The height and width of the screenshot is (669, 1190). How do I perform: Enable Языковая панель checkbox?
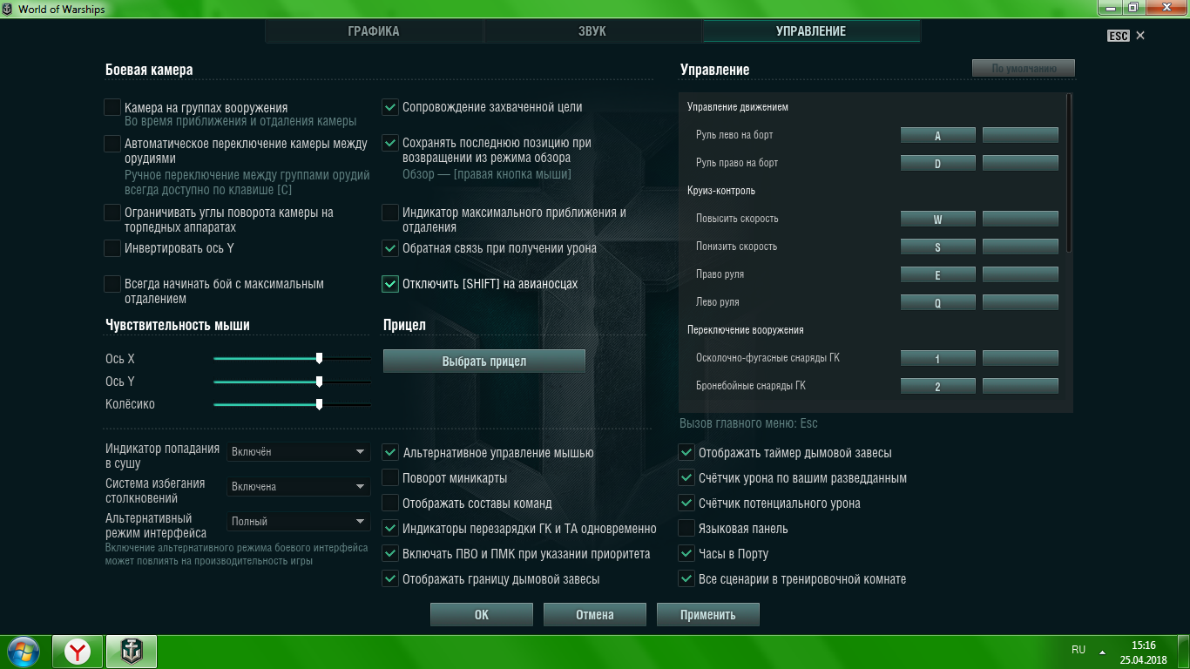coord(686,529)
